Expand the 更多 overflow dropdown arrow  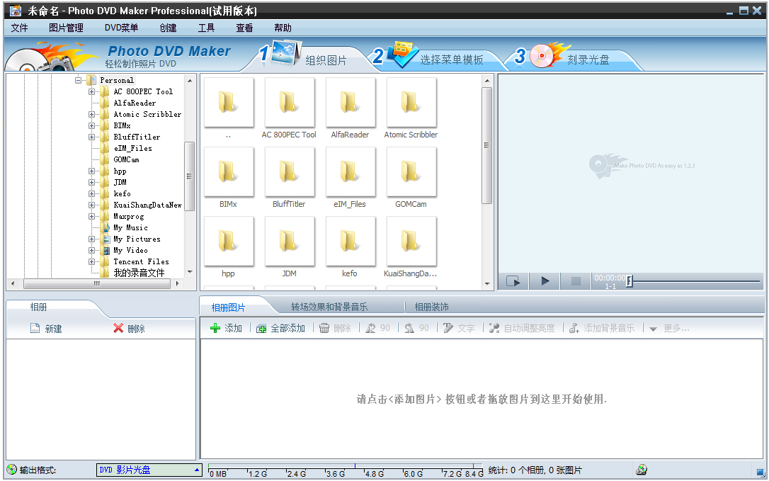(653, 329)
